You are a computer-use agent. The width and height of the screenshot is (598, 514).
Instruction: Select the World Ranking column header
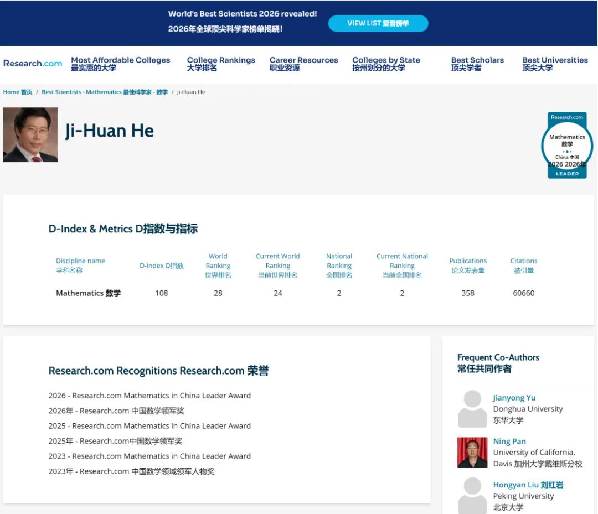coord(218,266)
